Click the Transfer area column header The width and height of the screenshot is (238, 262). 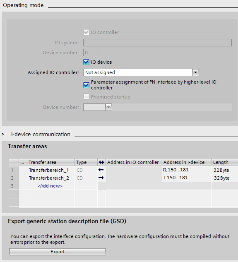click(51, 162)
